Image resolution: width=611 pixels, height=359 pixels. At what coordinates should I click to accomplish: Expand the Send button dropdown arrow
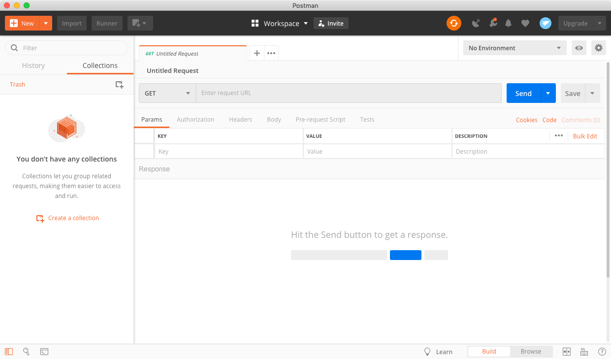[x=548, y=93]
